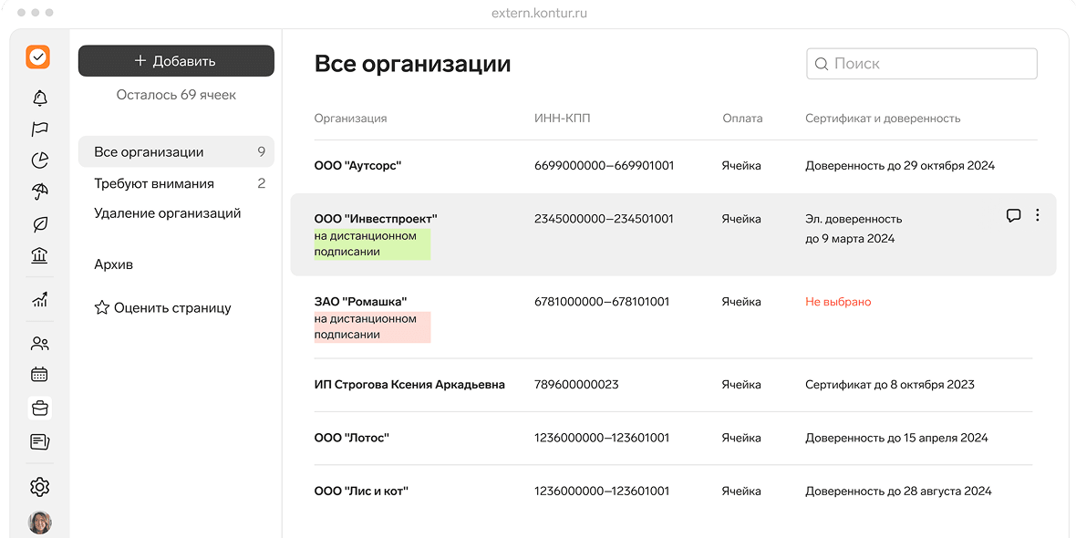Open analytics via the growth chart icon

click(39, 299)
